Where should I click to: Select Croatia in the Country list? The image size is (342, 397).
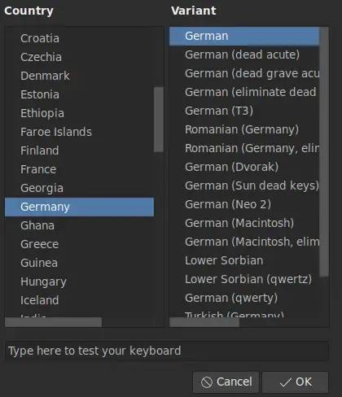tap(79, 38)
